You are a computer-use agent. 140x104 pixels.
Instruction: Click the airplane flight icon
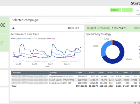13,28
